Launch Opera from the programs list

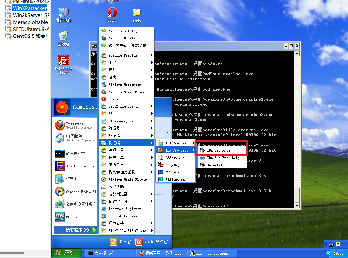(126, 99)
